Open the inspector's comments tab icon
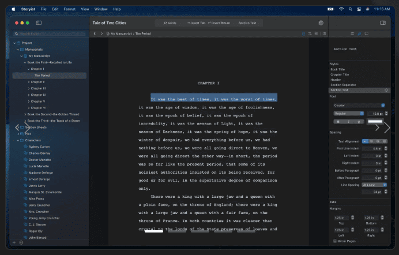The height and width of the screenshot is (255, 399). tap(367, 33)
